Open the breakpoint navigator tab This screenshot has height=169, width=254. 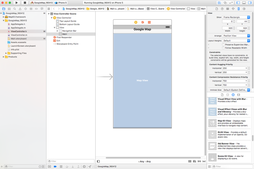36,9
